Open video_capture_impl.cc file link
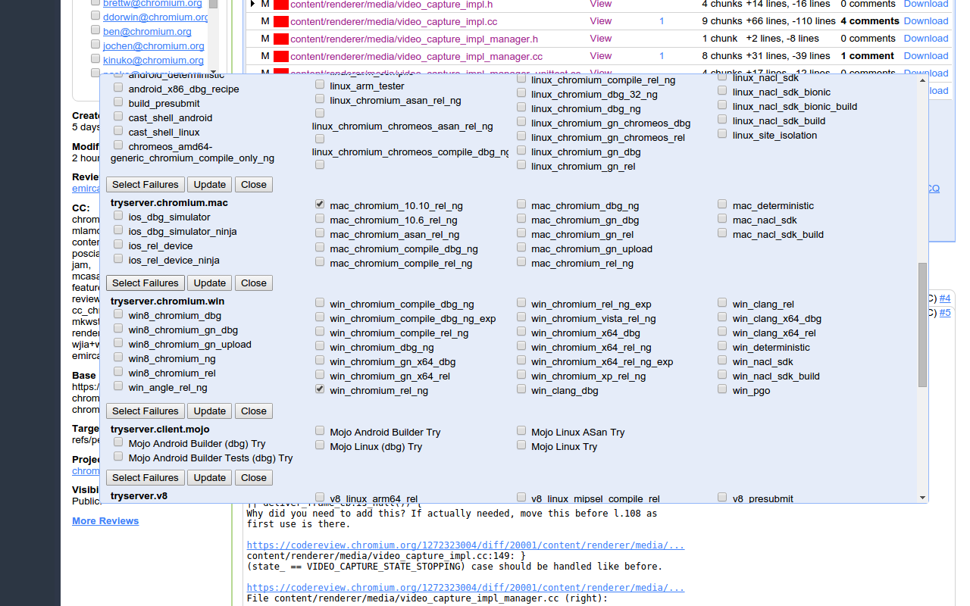 click(394, 21)
